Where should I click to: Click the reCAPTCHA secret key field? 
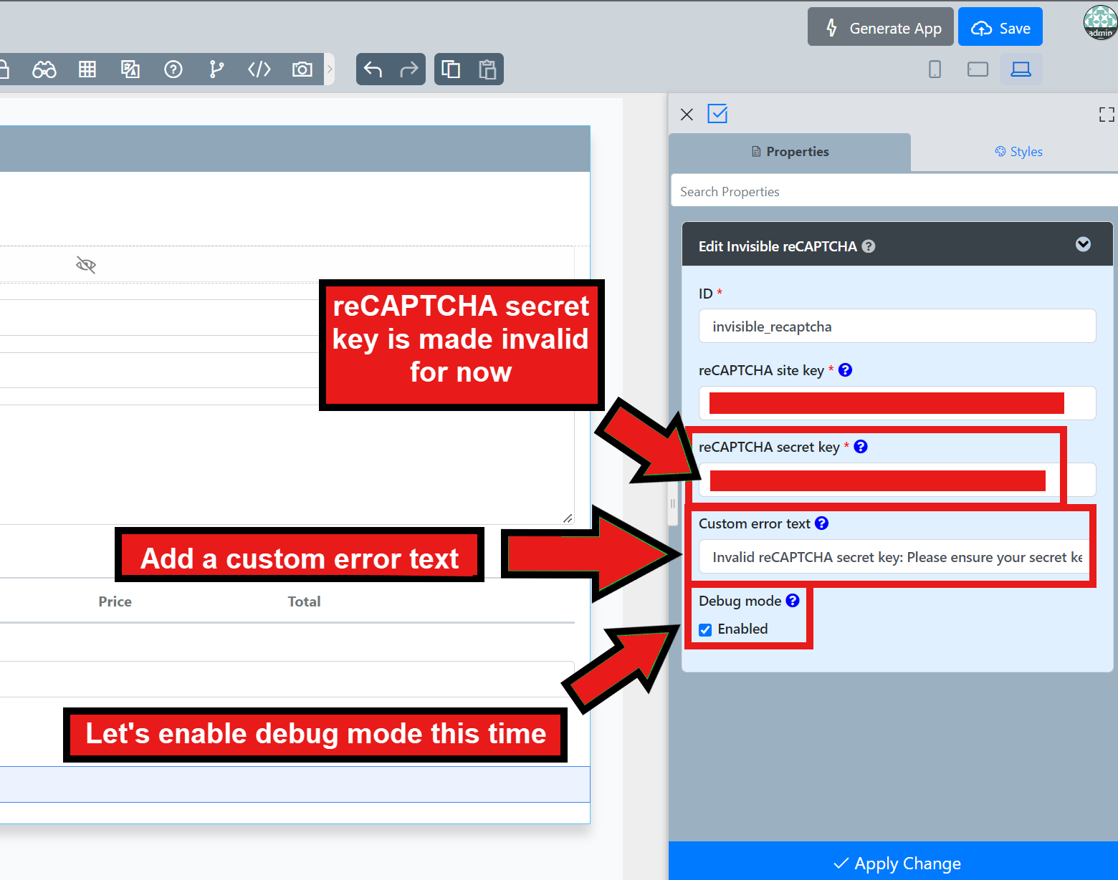pyautogui.click(x=897, y=480)
